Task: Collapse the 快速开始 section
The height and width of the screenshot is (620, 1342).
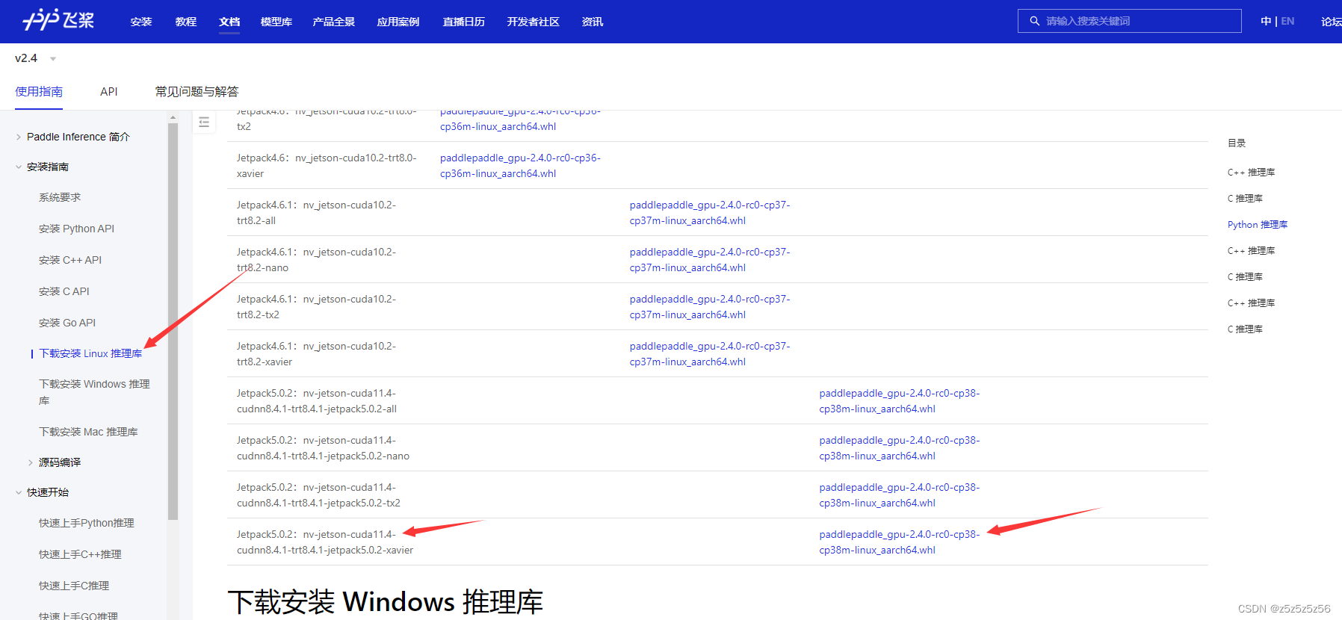Action: tap(42, 492)
